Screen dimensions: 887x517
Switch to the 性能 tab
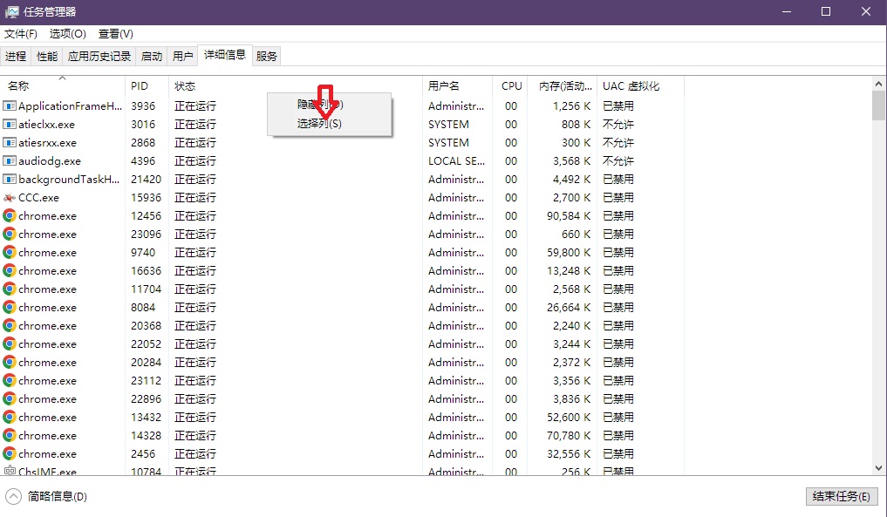[47, 57]
